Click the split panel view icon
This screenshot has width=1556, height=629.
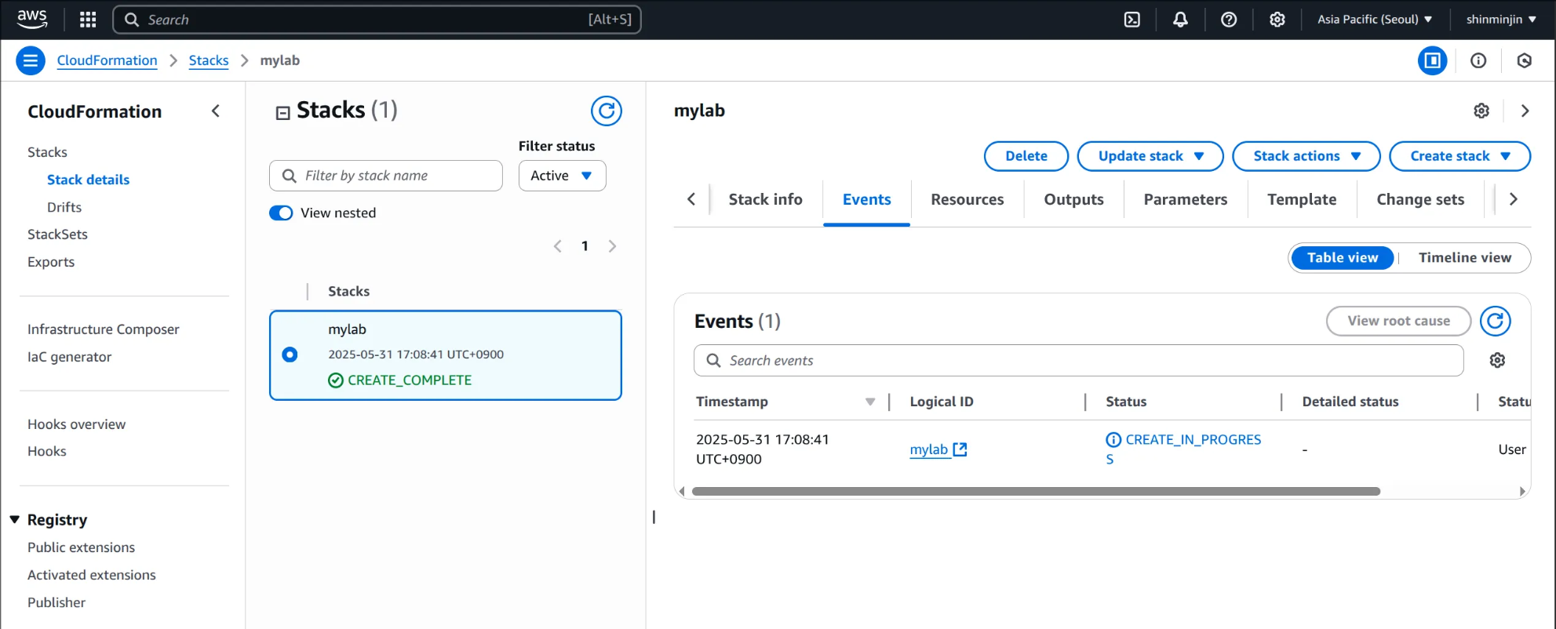pos(1432,60)
